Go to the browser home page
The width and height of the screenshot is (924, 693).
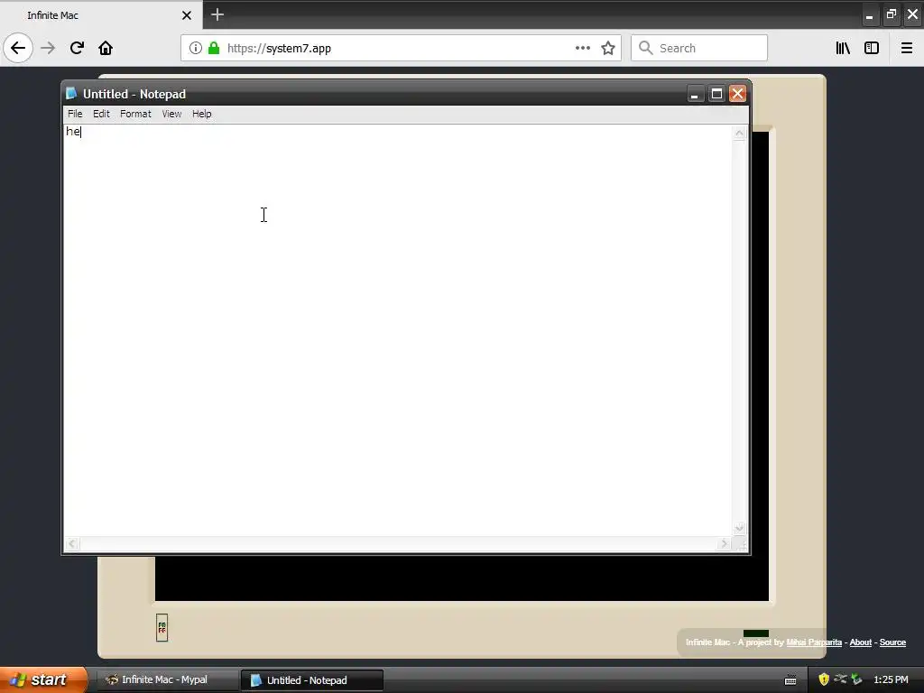point(106,48)
